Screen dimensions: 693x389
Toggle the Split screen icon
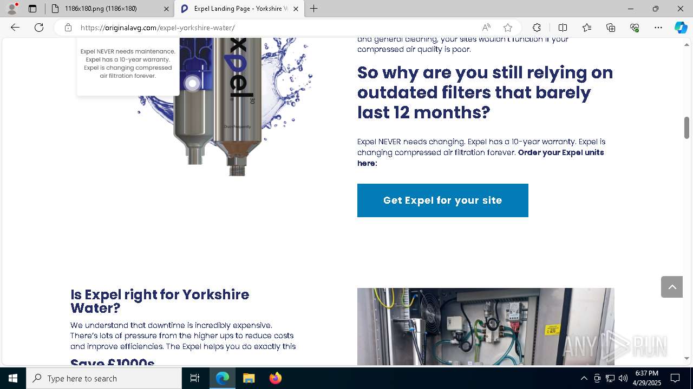563,28
